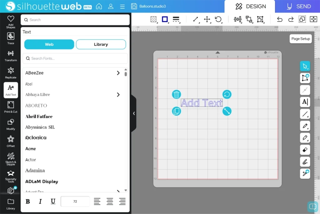Switch to the SEND tab

[x=299, y=6]
